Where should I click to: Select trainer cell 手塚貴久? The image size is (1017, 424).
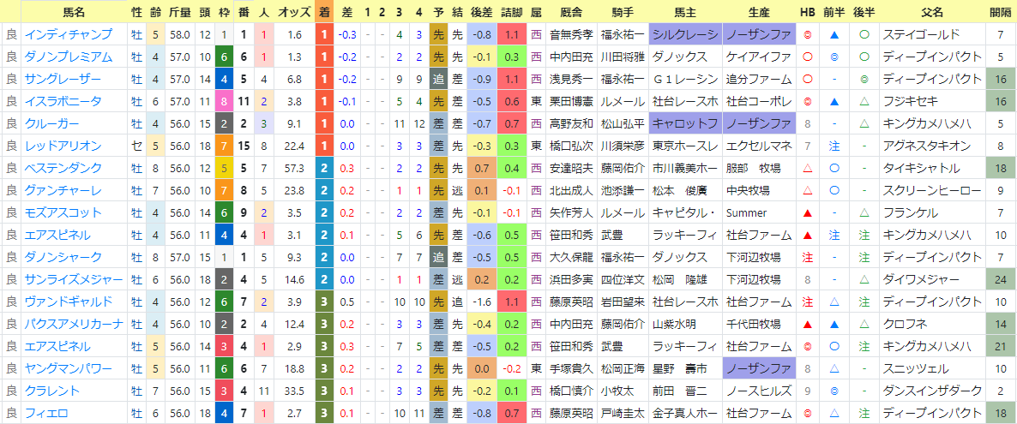click(x=572, y=368)
